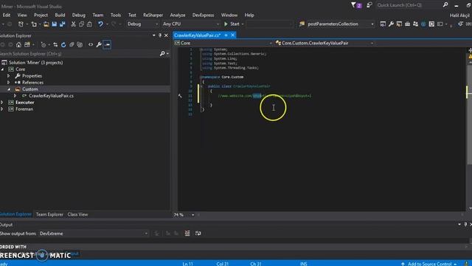Open Properties wrench in Solution Explorer
This screenshot has width=472, height=266.
click(99, 44)
